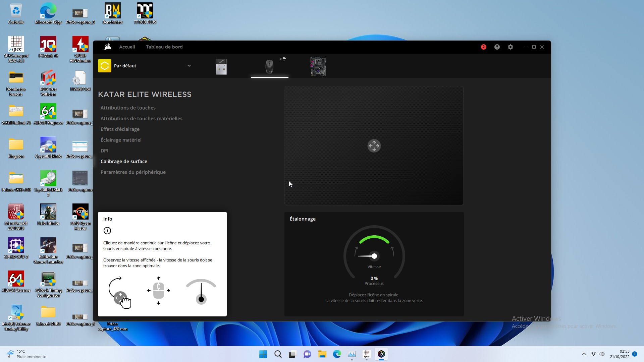The height and width of the screenshot is (362, 644).
Task: Click the calibration move-arrows icon
Action: [374, 146]
